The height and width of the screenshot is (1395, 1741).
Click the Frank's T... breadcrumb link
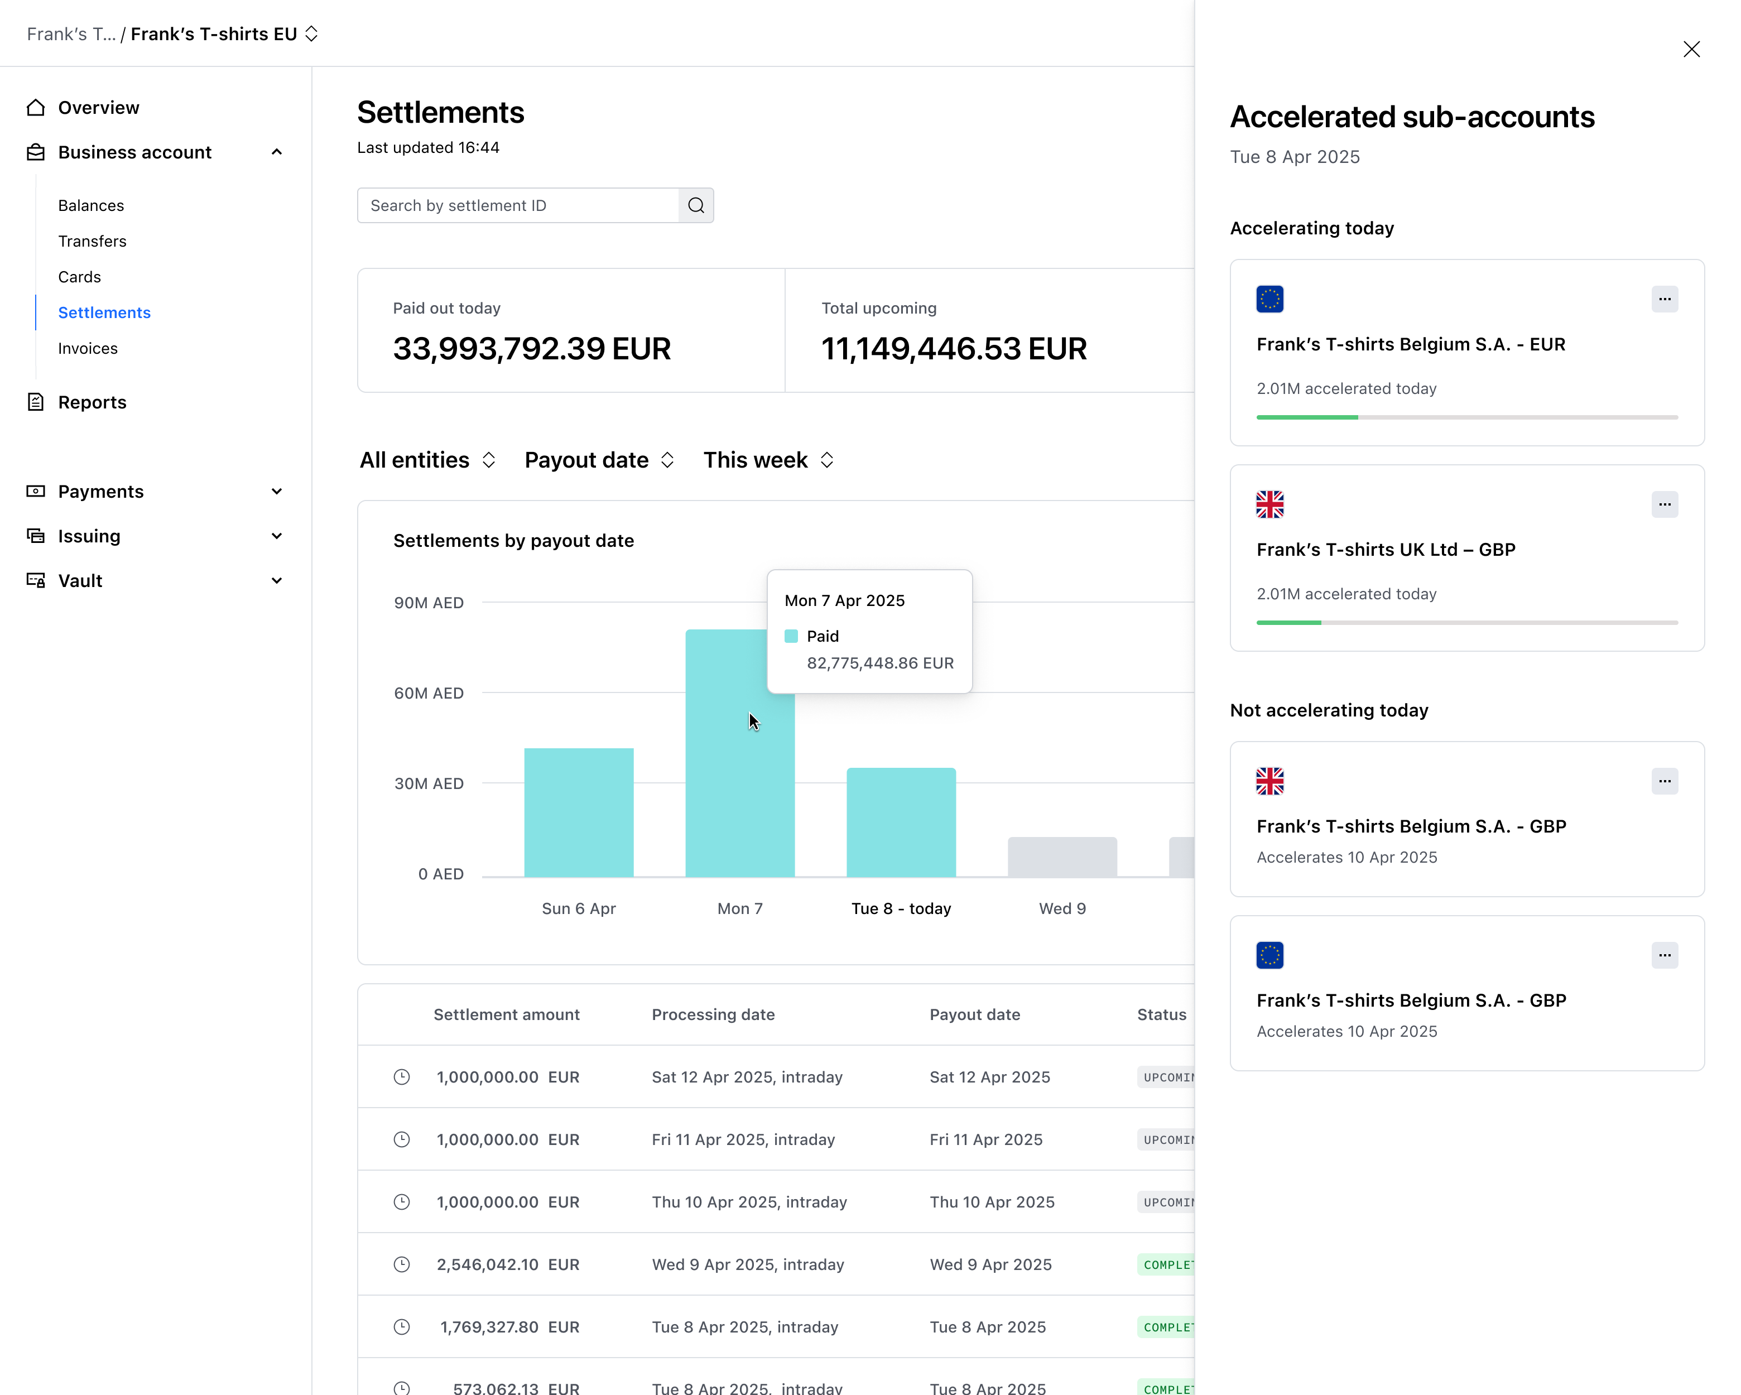pos(71,34)
